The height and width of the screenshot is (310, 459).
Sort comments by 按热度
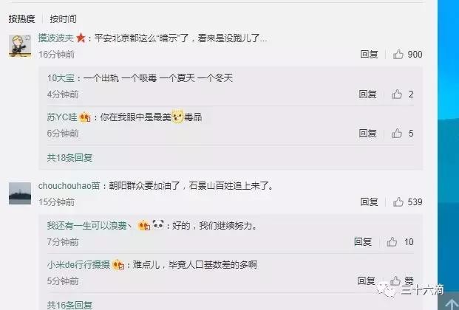(21, 19)
